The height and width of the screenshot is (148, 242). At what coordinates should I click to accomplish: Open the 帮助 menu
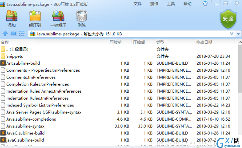(x=187, y=3)
